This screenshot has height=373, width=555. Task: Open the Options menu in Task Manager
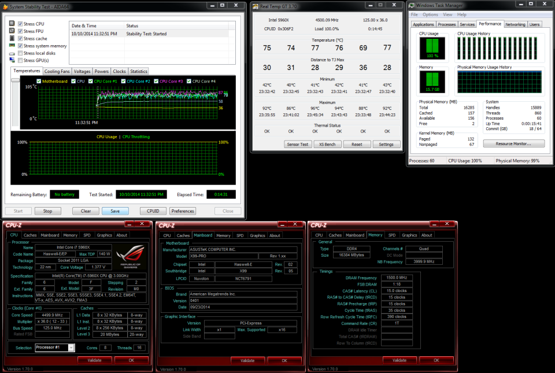tap(430, 14)
